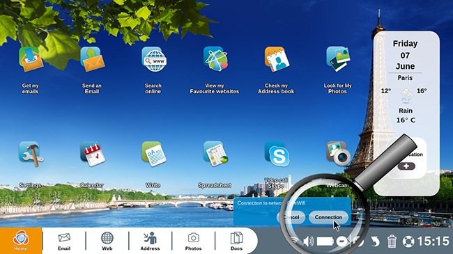Launch the Calendar application
Viewport: 453px width, 254px height.
(x=93, y=154)
